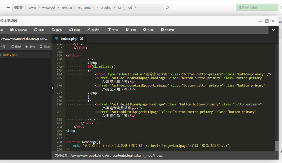The height and width of the screenshot is (163, 282).
Task: Collapse the toolbar with the chevron at far right
Action: pyautogui.click(x=273, y=30)
